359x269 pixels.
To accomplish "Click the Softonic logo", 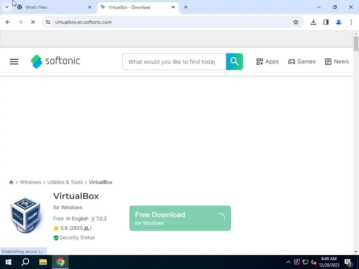I will 55,61.
